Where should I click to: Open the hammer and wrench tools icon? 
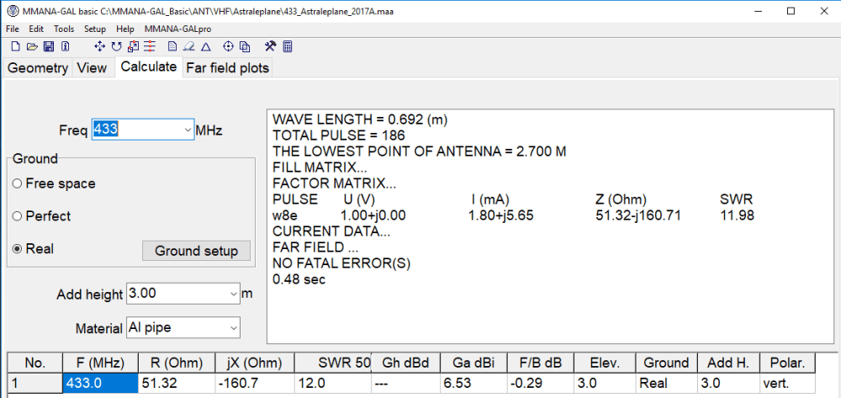coord(270,46)
